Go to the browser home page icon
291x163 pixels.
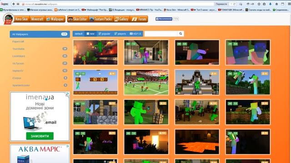pos(276,4)
